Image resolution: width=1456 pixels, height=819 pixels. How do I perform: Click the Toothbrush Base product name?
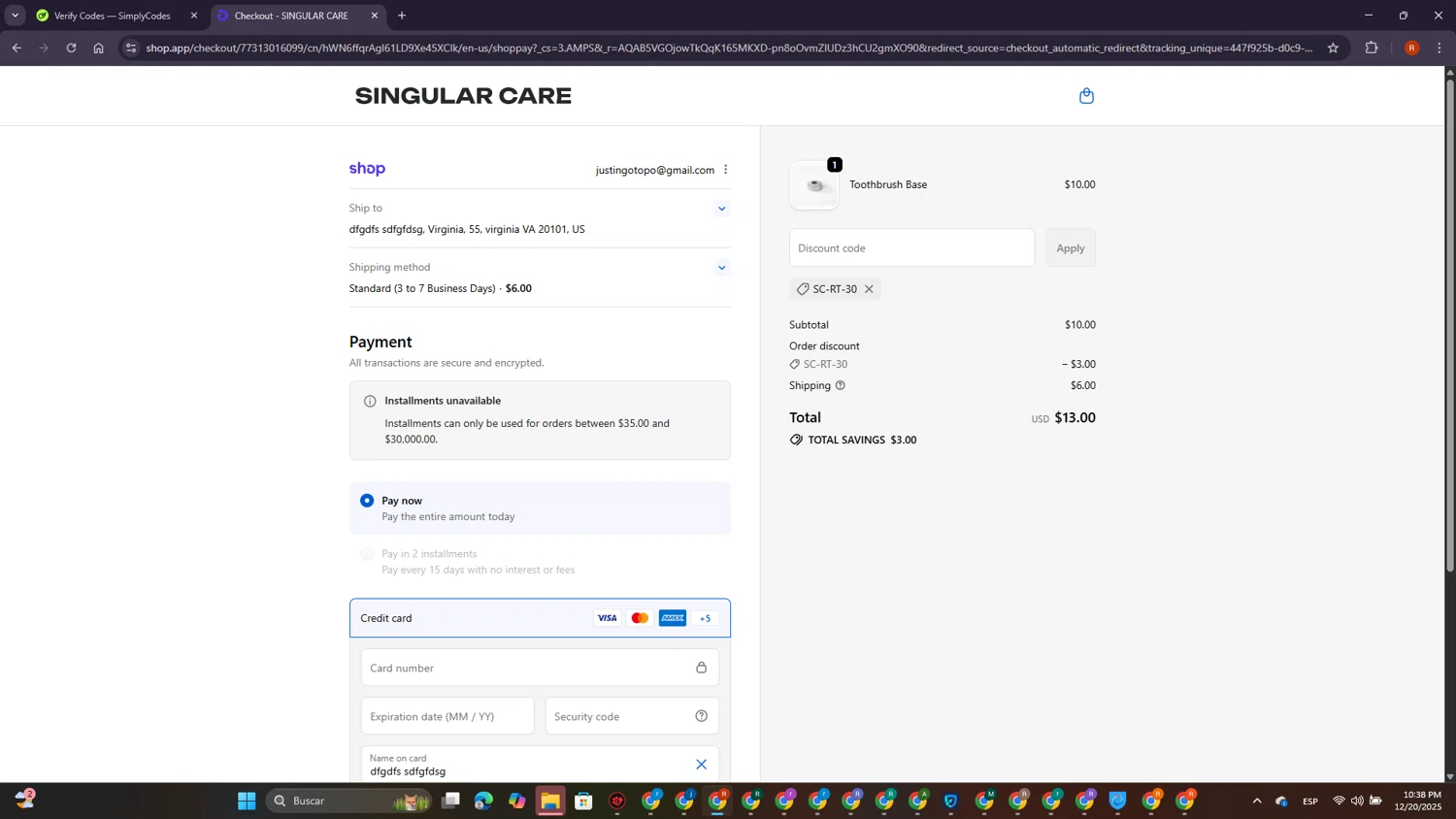tap(888, 184)
